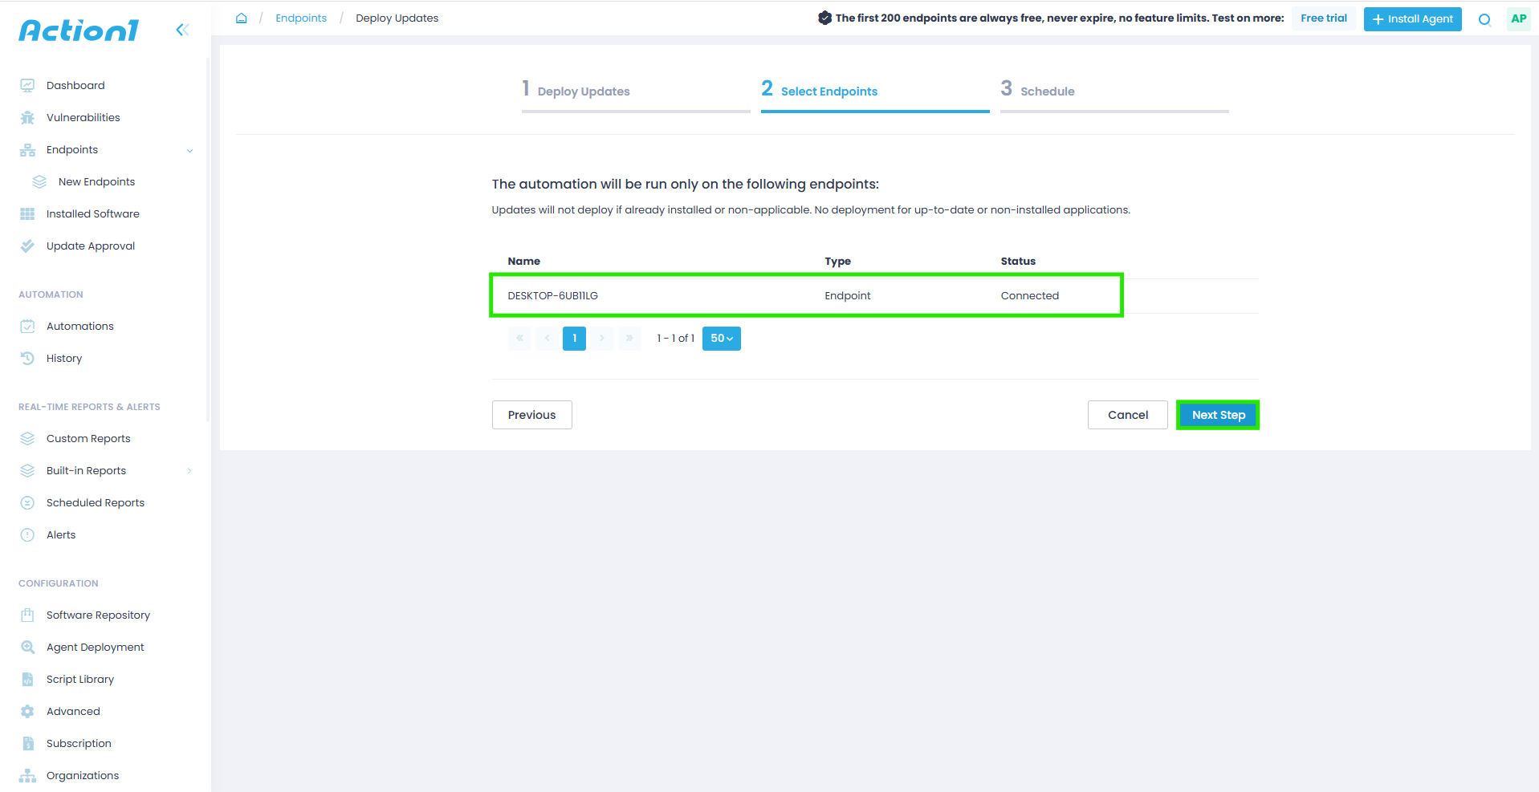Open search via magnifier icon

(1484, 19)
